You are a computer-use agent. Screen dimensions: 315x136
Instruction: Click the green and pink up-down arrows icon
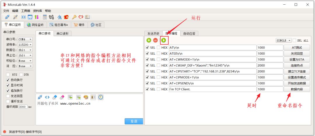pos(36,17)
